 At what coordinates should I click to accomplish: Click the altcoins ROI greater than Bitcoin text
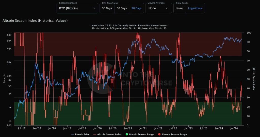tap(129, 28)
